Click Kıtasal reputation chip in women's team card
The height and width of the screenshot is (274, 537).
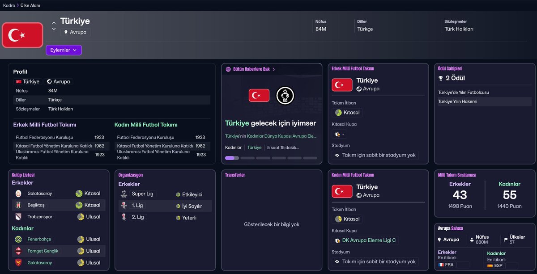click(x=347, y=219)
